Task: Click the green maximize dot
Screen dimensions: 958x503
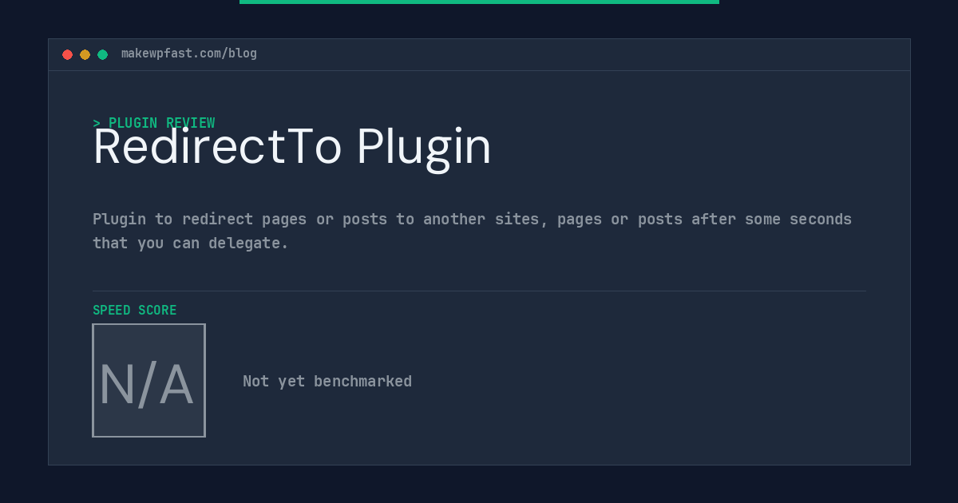Action: [x=102, y=54]
